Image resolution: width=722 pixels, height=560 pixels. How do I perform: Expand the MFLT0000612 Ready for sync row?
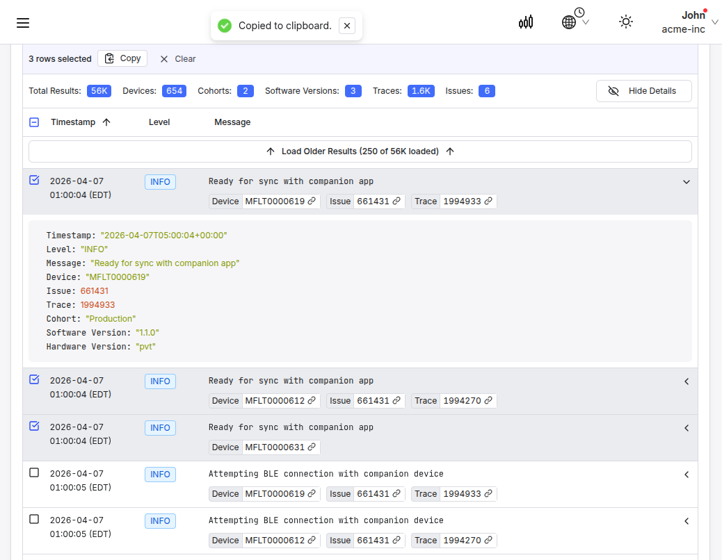[686, 381]
